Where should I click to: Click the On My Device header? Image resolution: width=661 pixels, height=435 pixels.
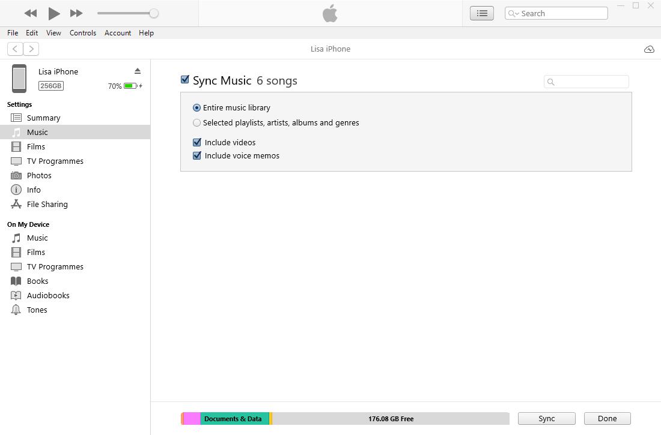click(x=28, y=224)
